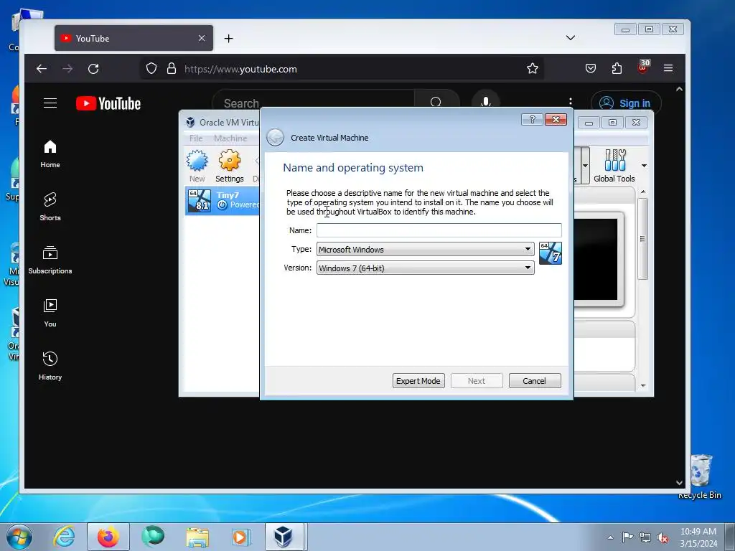
Task: Click the Expert Mode button
Action: pos(418,381)
